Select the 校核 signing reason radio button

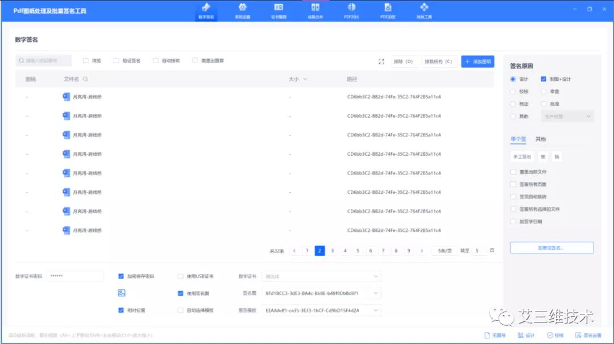click(x=514, y=91)
